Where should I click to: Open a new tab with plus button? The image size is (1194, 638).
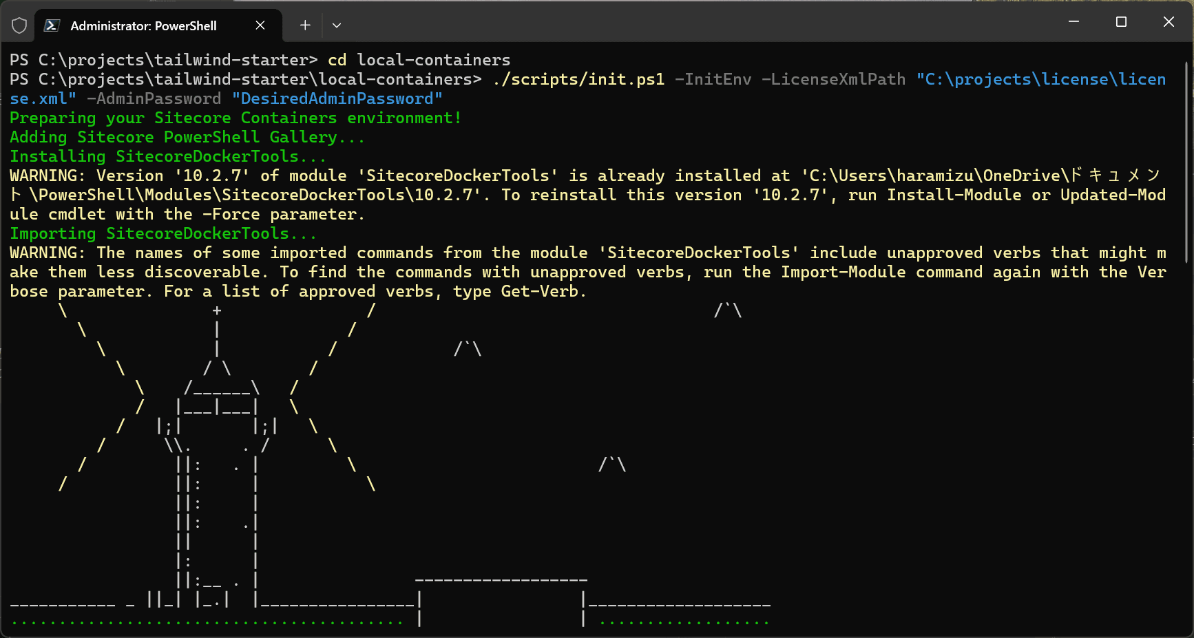tap(305, 25)
